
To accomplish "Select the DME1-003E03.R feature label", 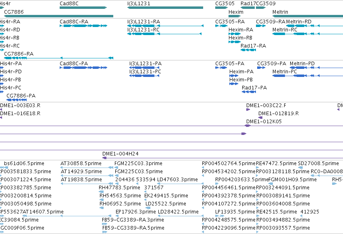I will click(20, 106).
